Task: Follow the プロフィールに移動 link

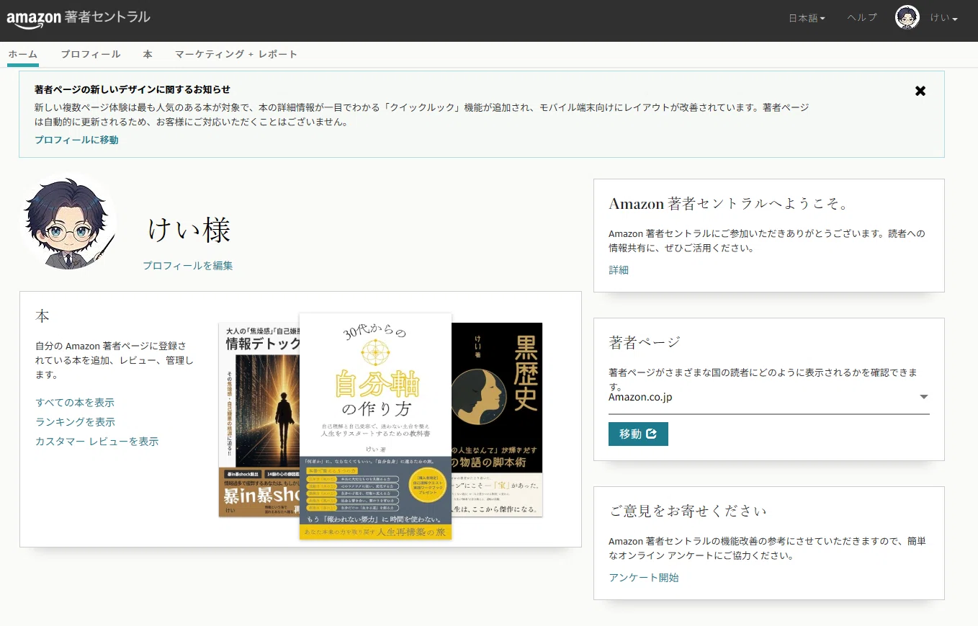Action: point(76,140)
